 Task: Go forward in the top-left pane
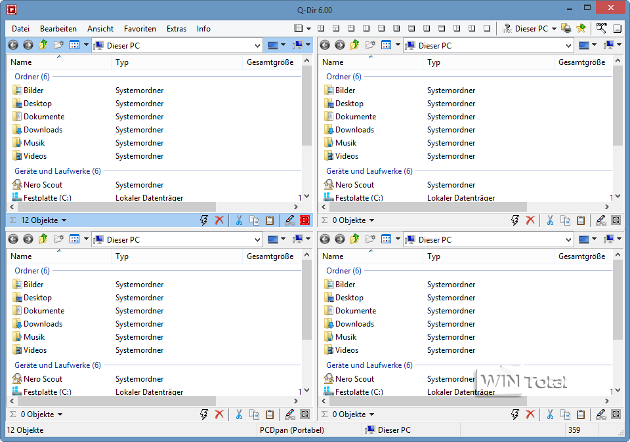[x=28, y=45]
